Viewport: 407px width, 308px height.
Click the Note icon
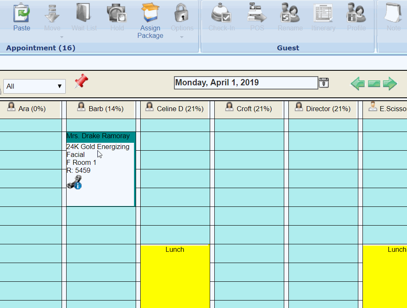click(x=393, y=12)
